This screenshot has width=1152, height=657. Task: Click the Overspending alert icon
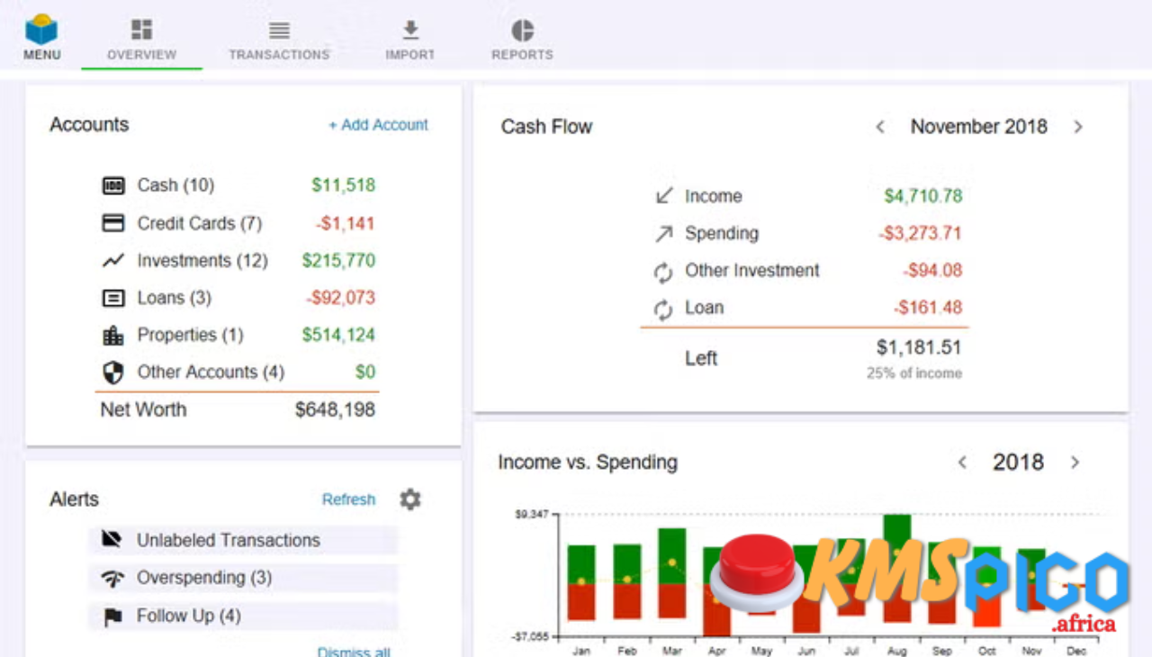pyautogui.click(x=112, y=578)
